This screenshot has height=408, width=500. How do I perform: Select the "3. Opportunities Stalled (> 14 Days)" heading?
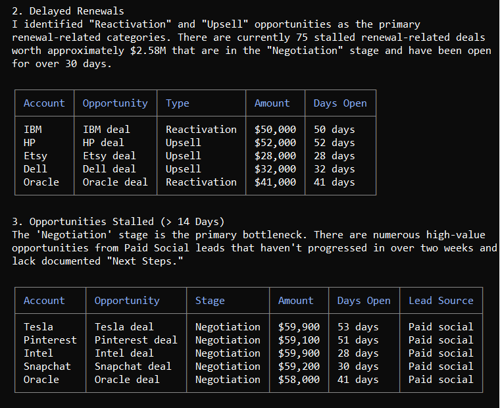118,222
